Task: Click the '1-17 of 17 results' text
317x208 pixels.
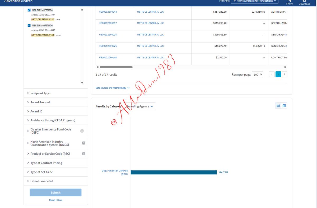Action: pyautogui.click(x=106, y=75)
